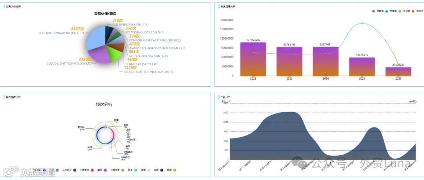Click the 新加坡 34% donut label
Viewport: 424px width, 180px height.
81,128
